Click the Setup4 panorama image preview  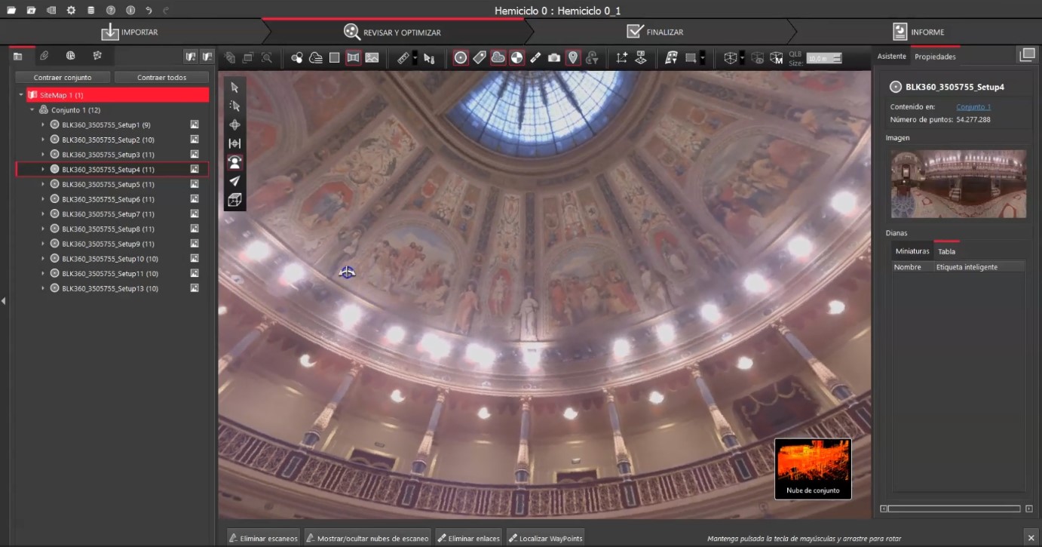pos(958,184)
